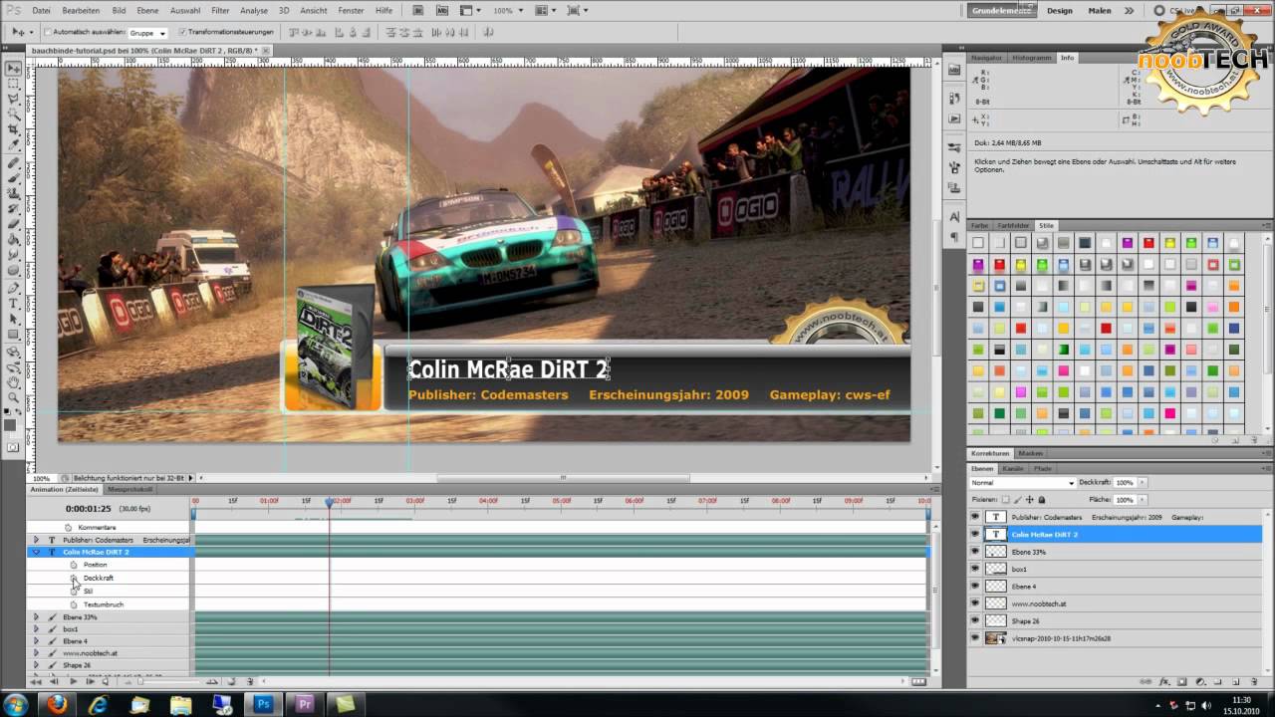The image size is (1275, 717).
Task: Select the Rectangular Marquee tool
Action: [15, 84]
